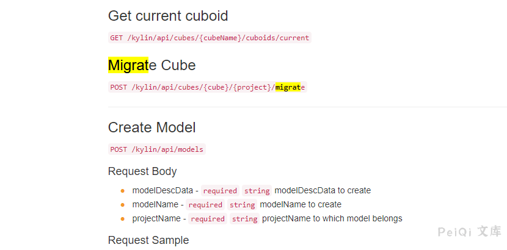Click the "required" tag for projectName
This screenshot has height=250, width=507.
(x=208, y=219)
